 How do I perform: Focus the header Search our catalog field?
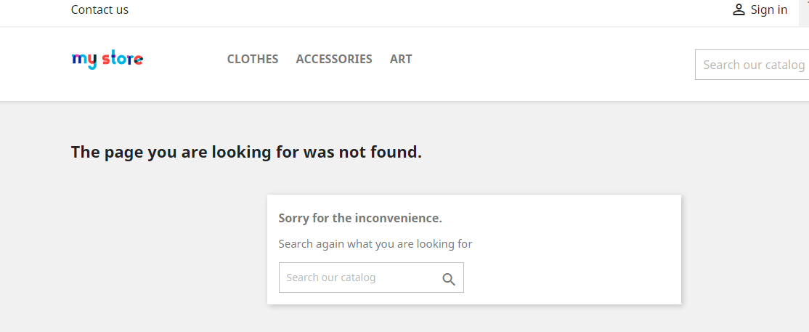coord(753,65)
